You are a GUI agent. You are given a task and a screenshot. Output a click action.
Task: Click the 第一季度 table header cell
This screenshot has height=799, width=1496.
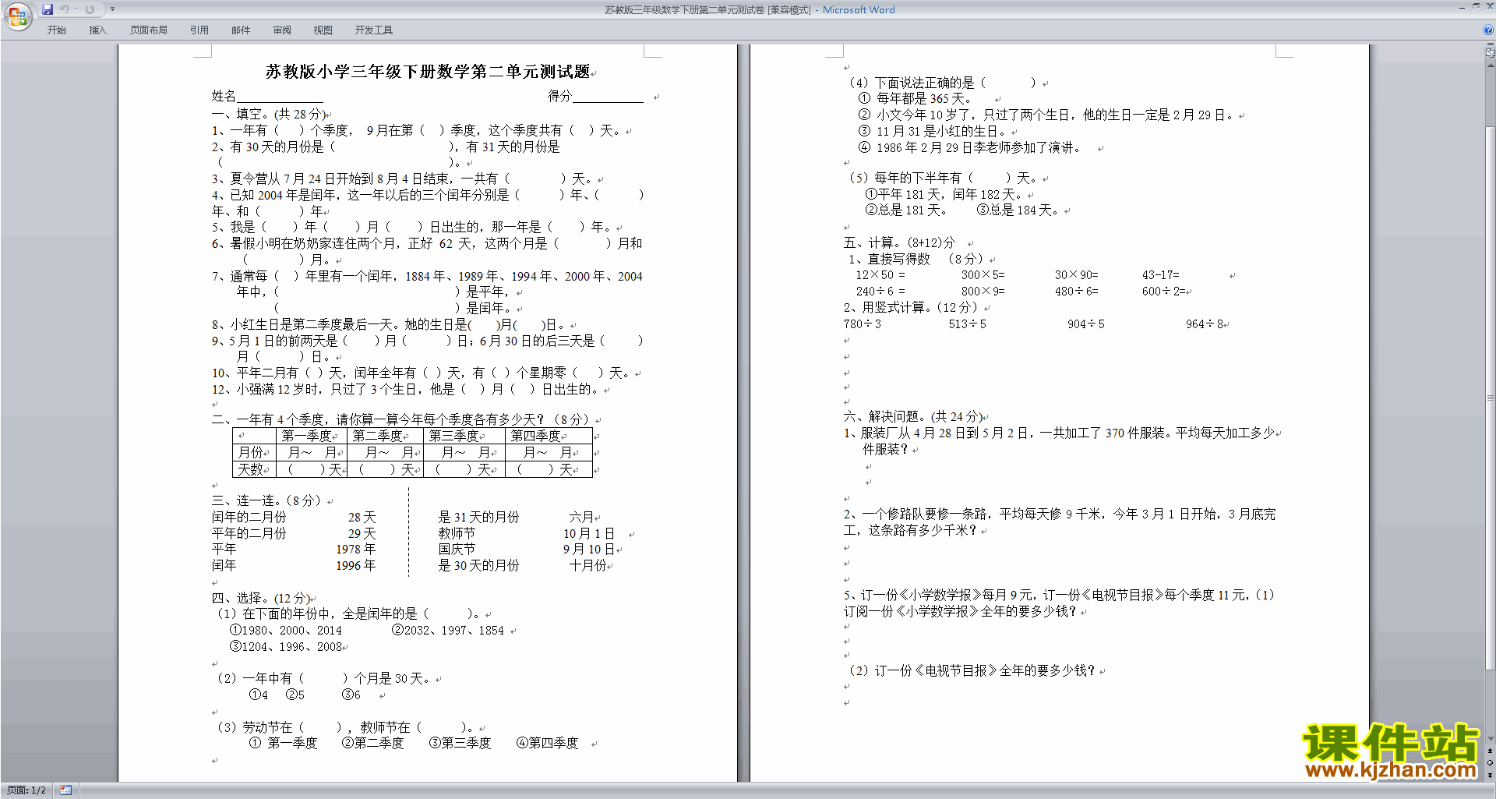[x=310, y=436]
